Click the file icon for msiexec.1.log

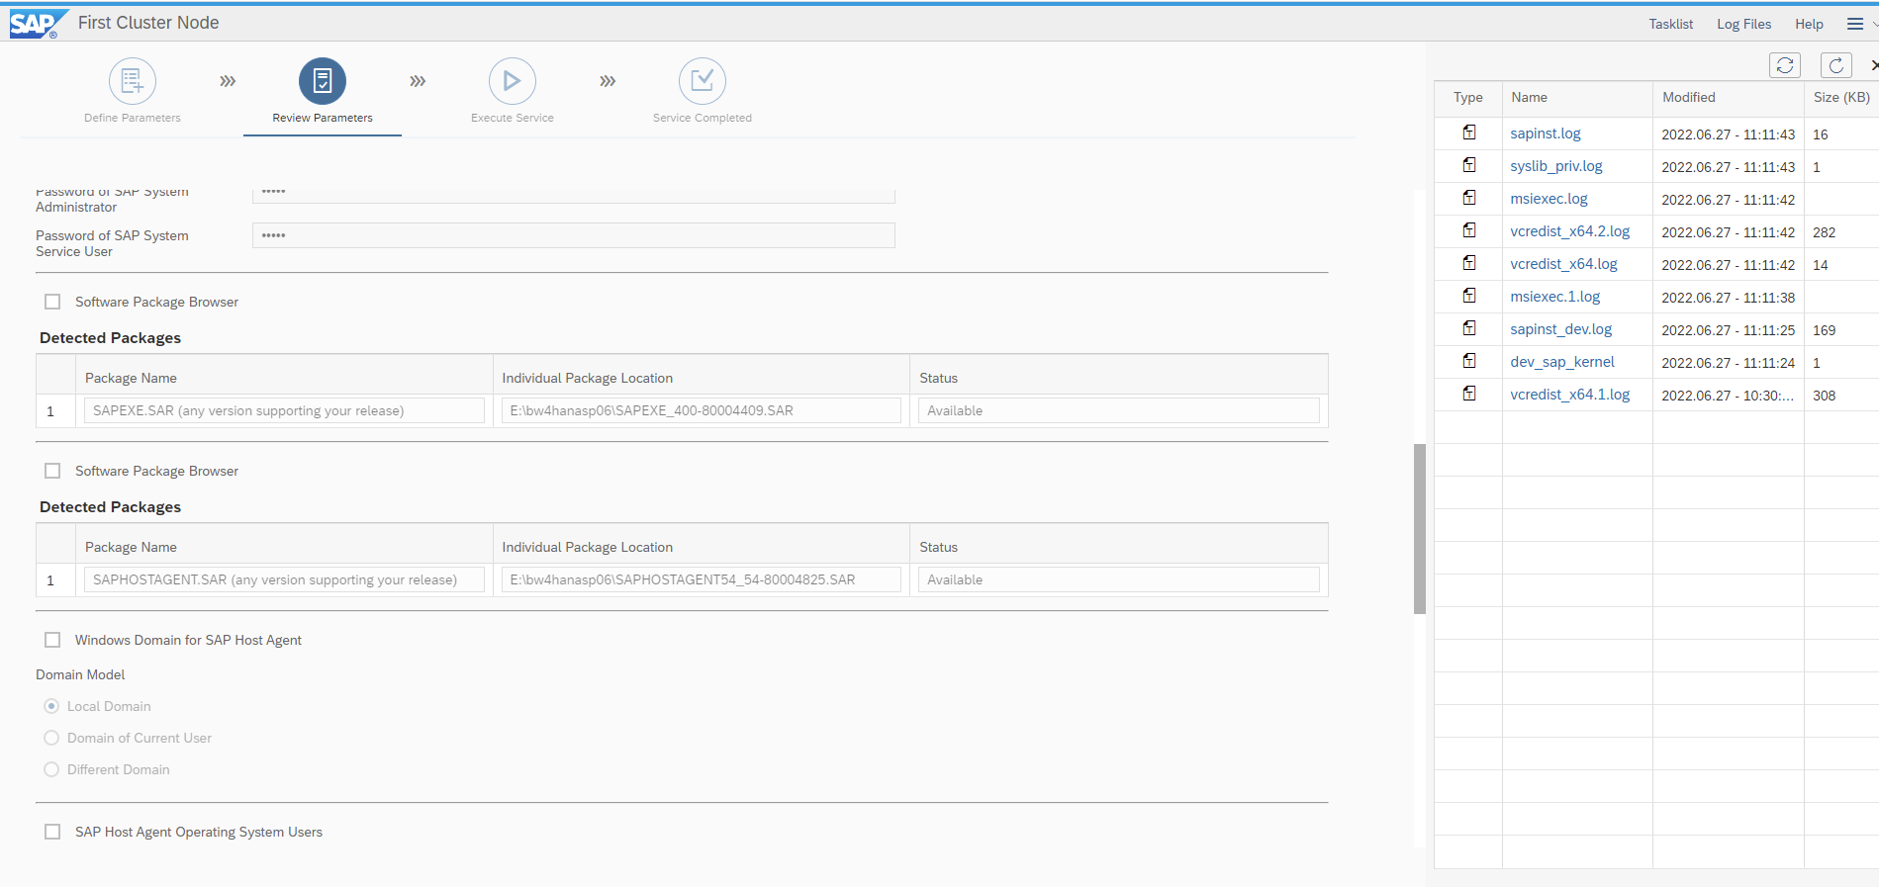pos(1469,296)
